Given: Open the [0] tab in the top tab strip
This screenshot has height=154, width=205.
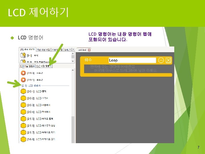Looking at the screenshot, I should click(x=27, y=49).
